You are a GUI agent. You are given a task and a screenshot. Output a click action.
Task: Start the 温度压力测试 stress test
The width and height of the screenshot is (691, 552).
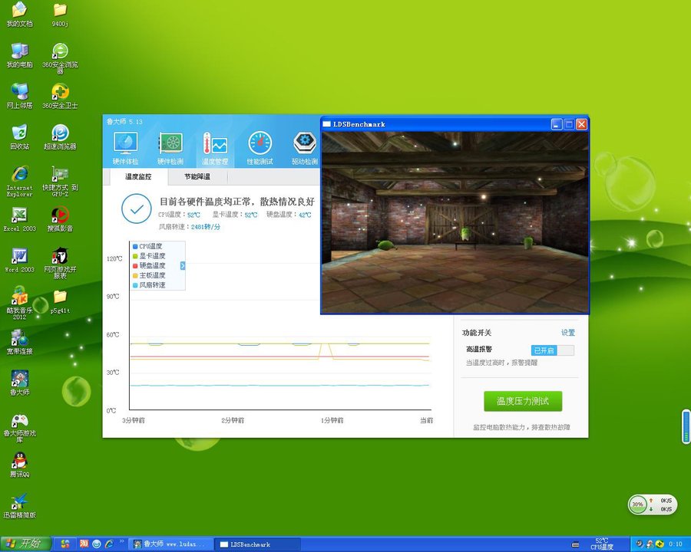tap(522, 401)
